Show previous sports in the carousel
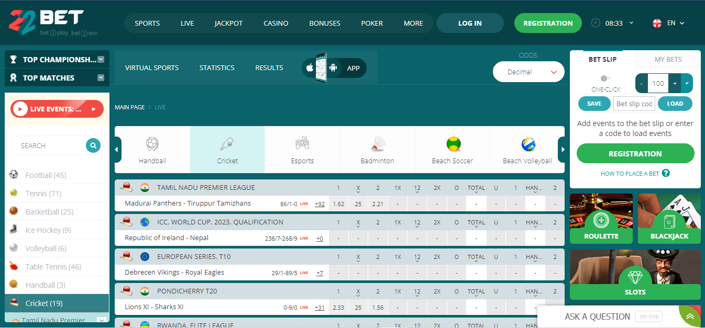This screenshot has height=328, width=705. coord(118,150)
